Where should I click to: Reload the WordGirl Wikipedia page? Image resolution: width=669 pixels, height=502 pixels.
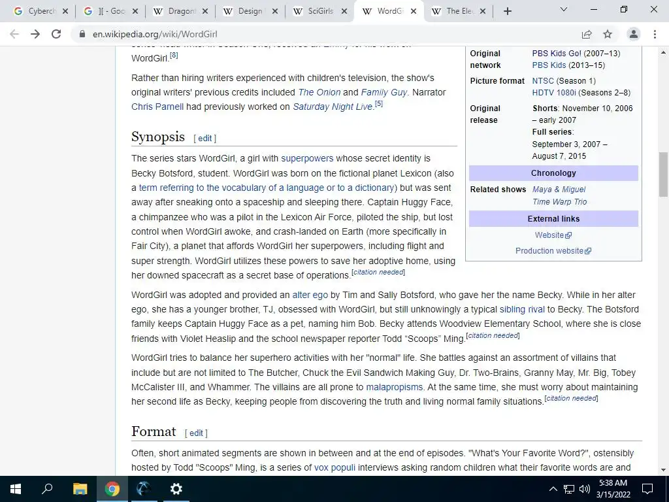point(56,34)
